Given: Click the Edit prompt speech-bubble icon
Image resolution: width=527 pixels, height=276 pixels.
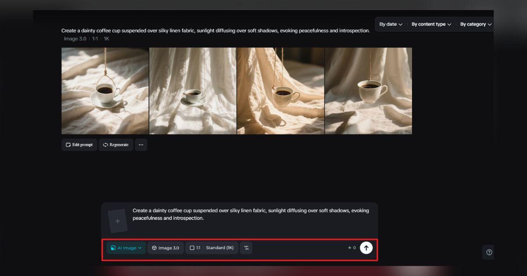Looking at the screenshot, I should point(68,145).
